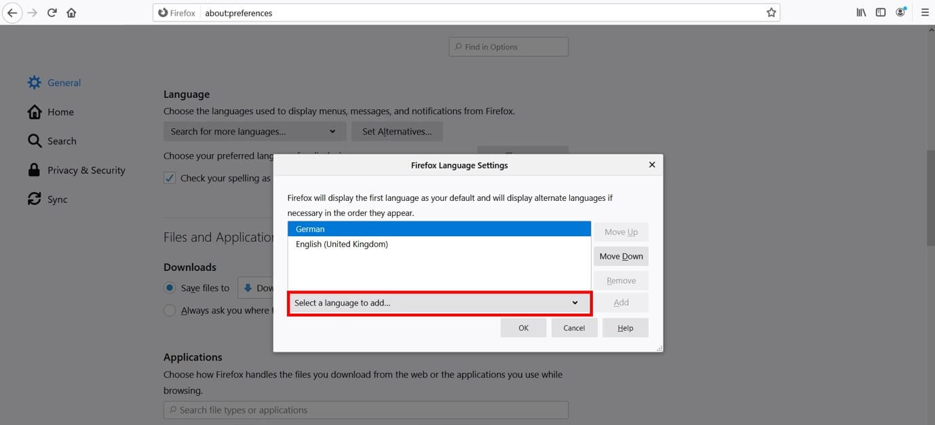935x425 pixels.
Task: Bookmark this page with the star icon
Action: coord(771,12)
